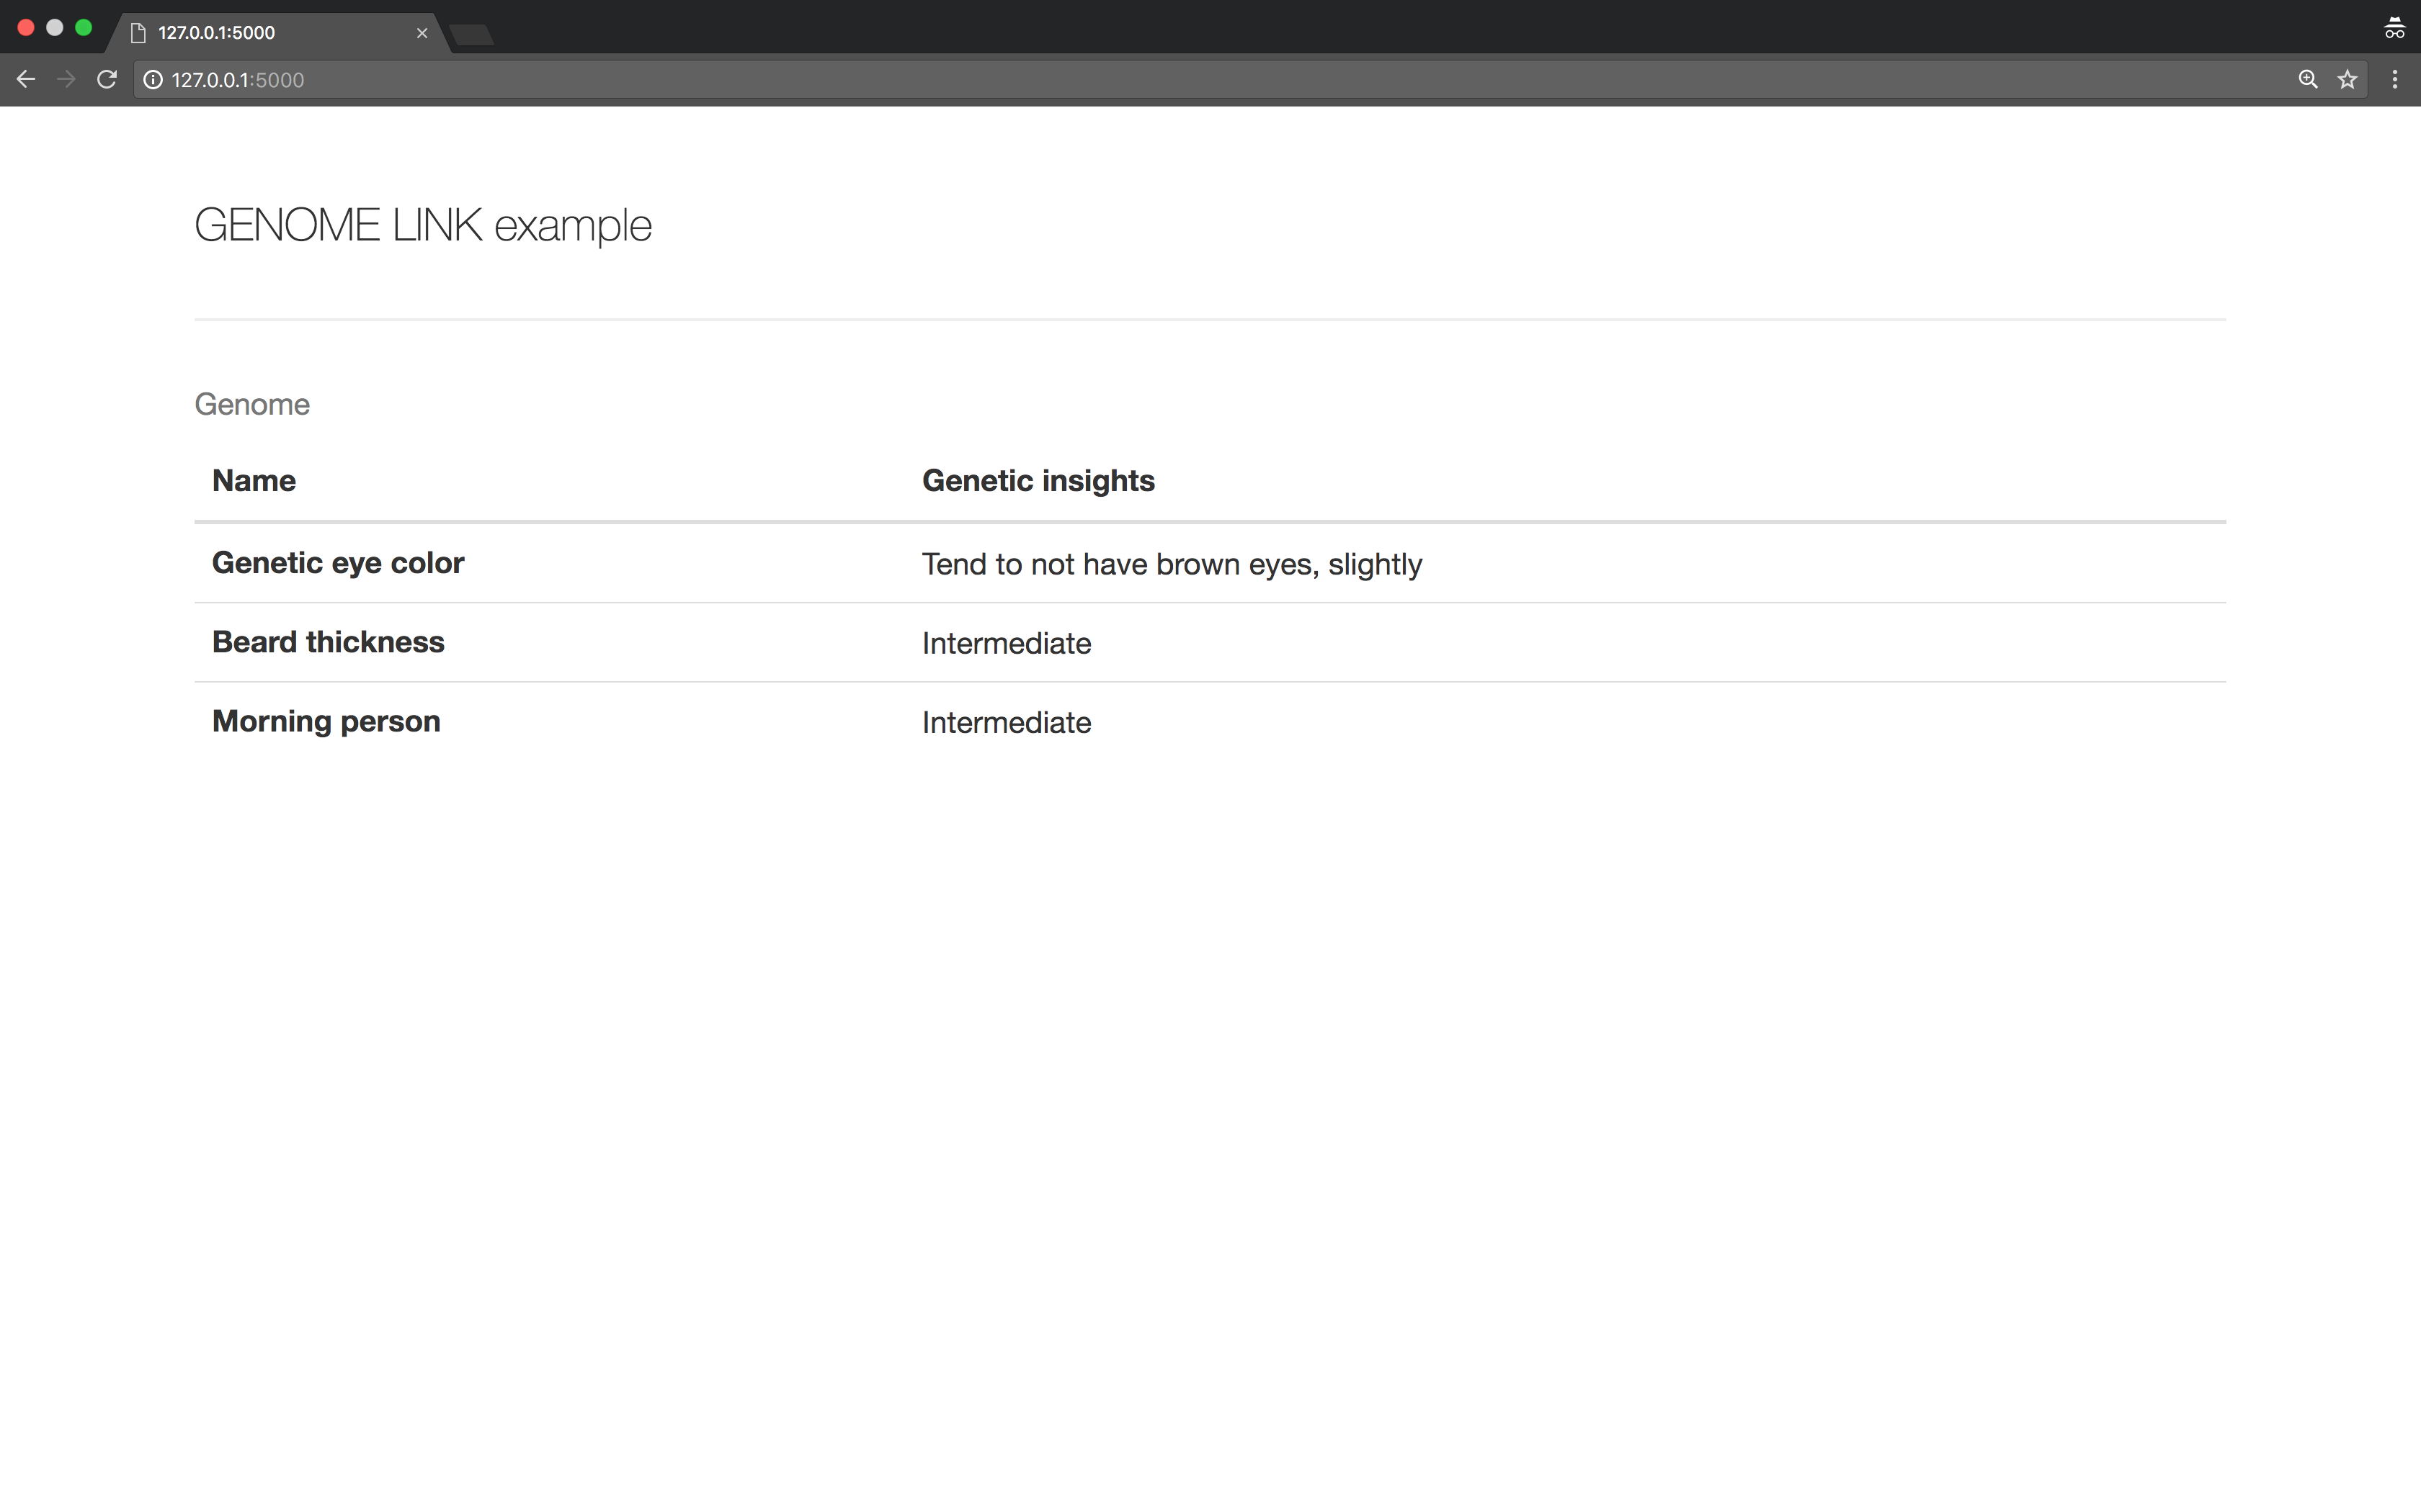The height and width of the screenshot is (1512, 2421).
Task: Click the GENOME LINK example heading
Action: (x=423, y=225)
